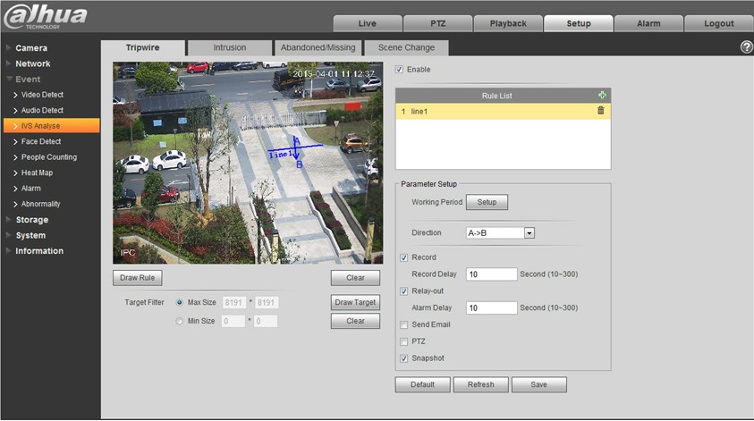
Task: Click the Record Delay input field
Action: 491,274
